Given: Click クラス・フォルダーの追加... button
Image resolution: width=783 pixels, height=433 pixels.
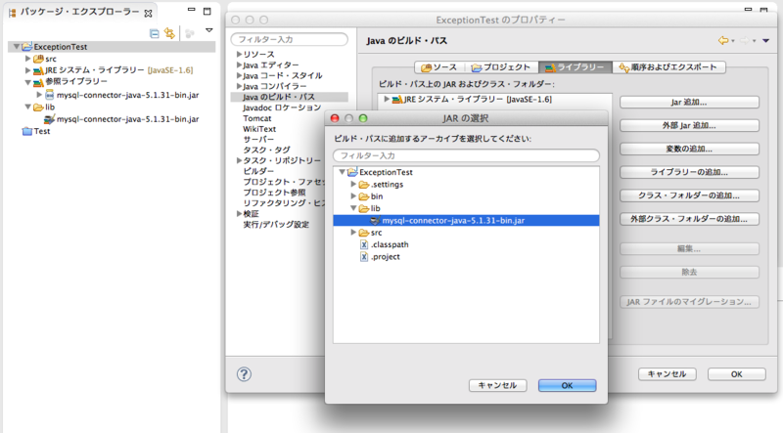Looking at the screenshot, I should 689,195.
